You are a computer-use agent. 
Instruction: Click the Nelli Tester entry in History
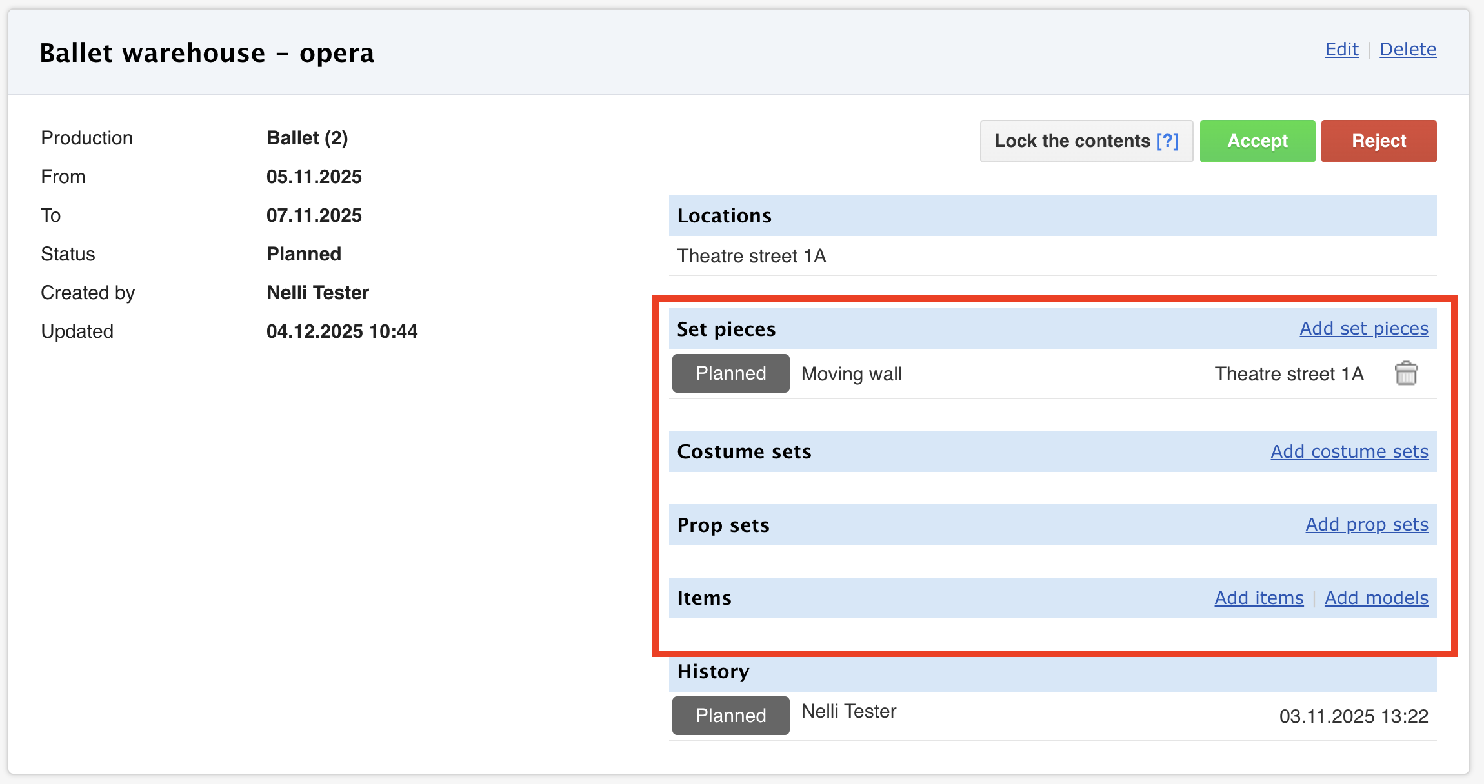tap(848, 712)
